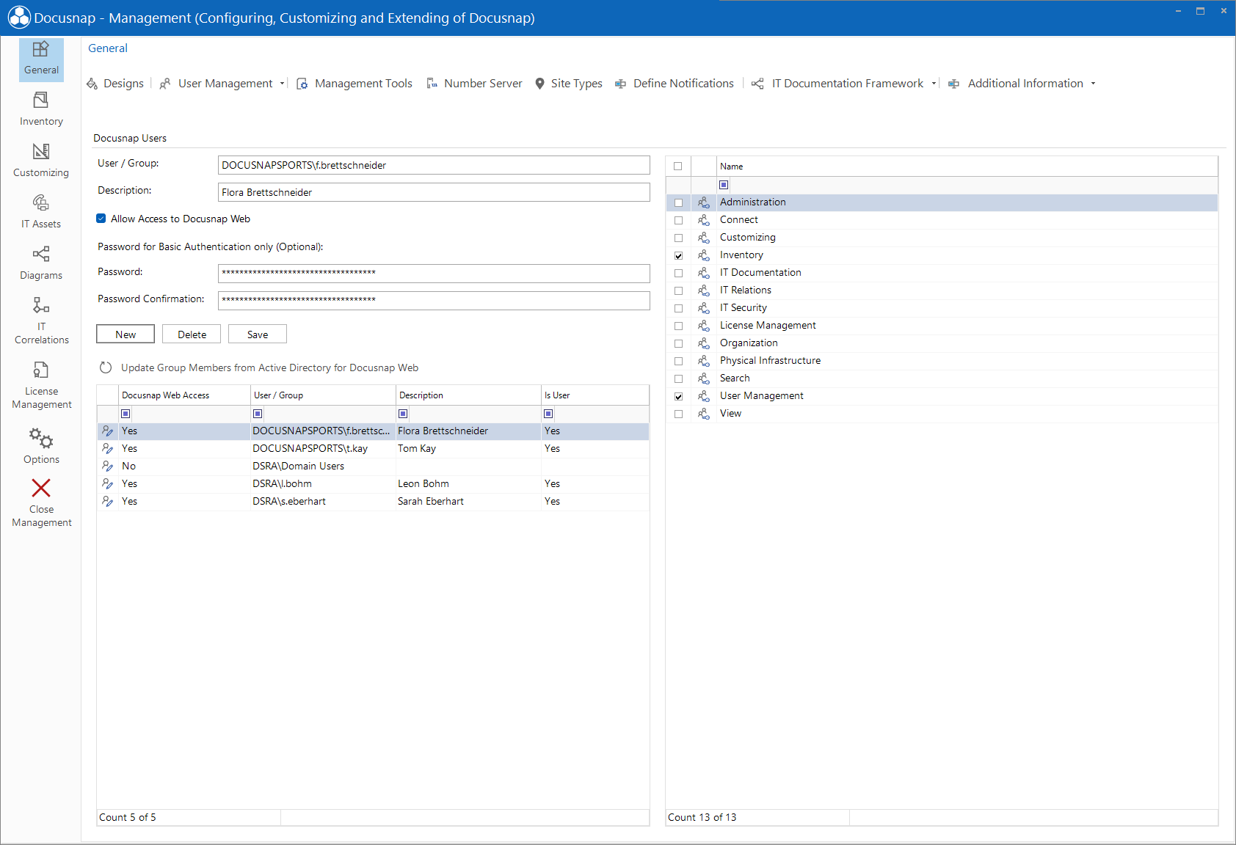Viewport: 1236px width, 845px height.
Task: Open Designs in the toolbar
Action: click(x=115, y=84)
